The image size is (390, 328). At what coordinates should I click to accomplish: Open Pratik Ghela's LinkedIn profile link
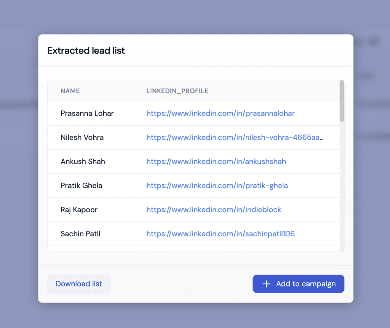217,185
